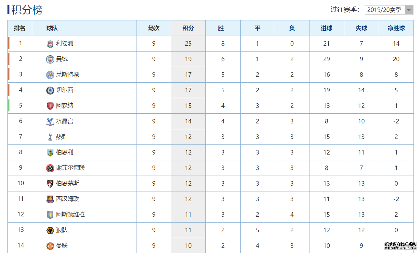Viewport: 420px width, 253px height.
Task: Click the Manchester City crest icon
Action: (x=50, y=59)
